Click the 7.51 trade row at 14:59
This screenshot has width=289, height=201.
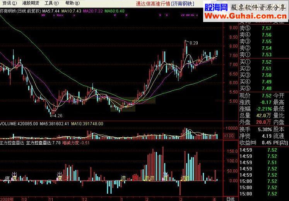(x=272, y=162)
